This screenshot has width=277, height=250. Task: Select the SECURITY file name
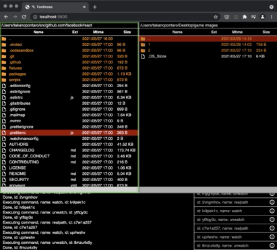(19, 180)
